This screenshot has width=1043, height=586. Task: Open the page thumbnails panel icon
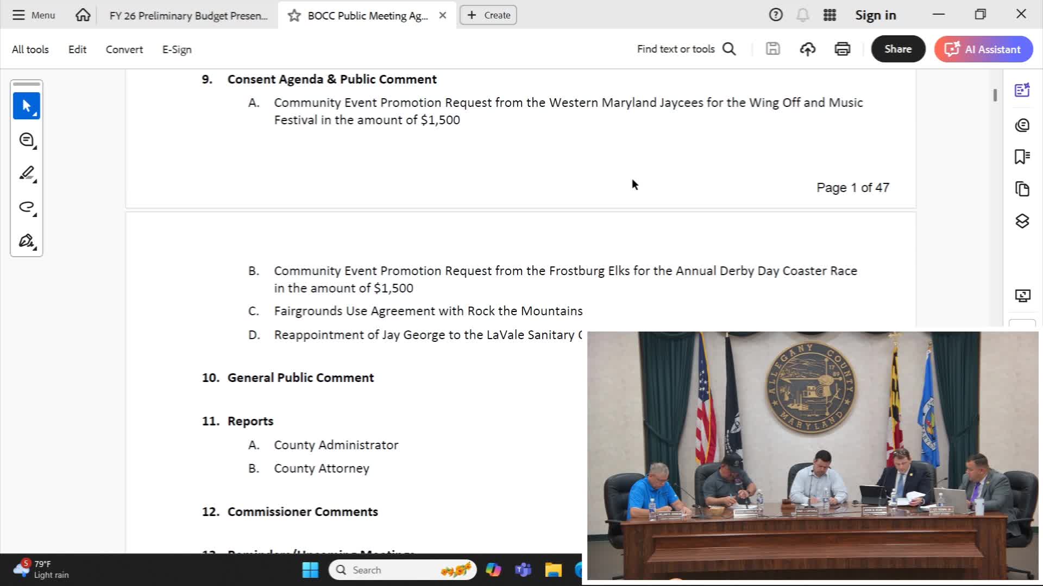click(1022, 189)
